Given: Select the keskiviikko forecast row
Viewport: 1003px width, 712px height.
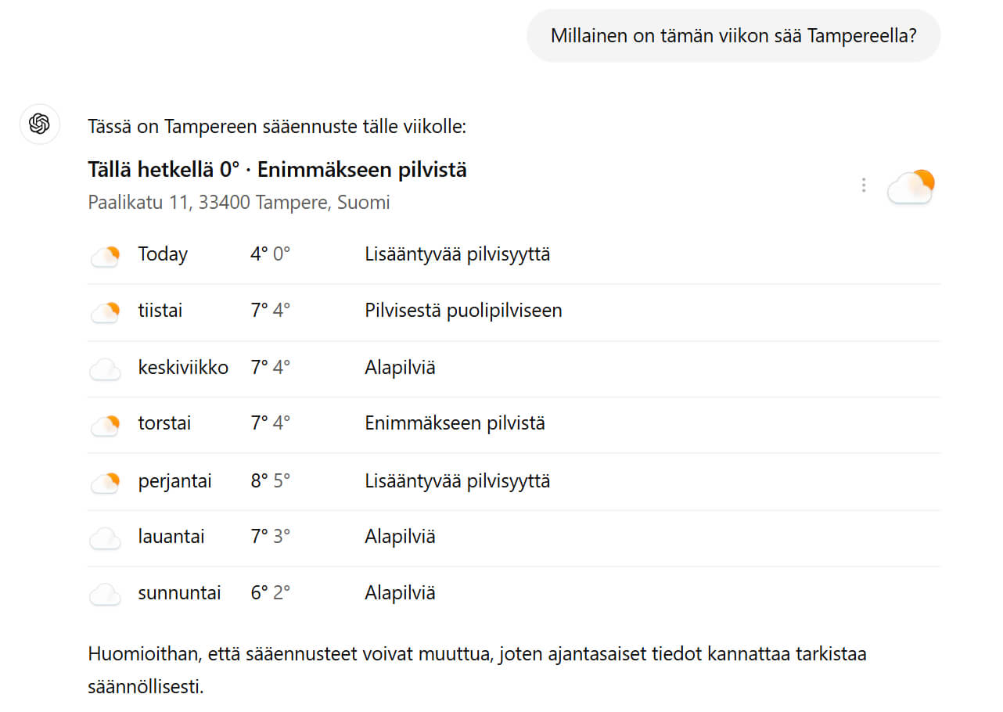Looking at the screenshot, I should click(183, 367).
